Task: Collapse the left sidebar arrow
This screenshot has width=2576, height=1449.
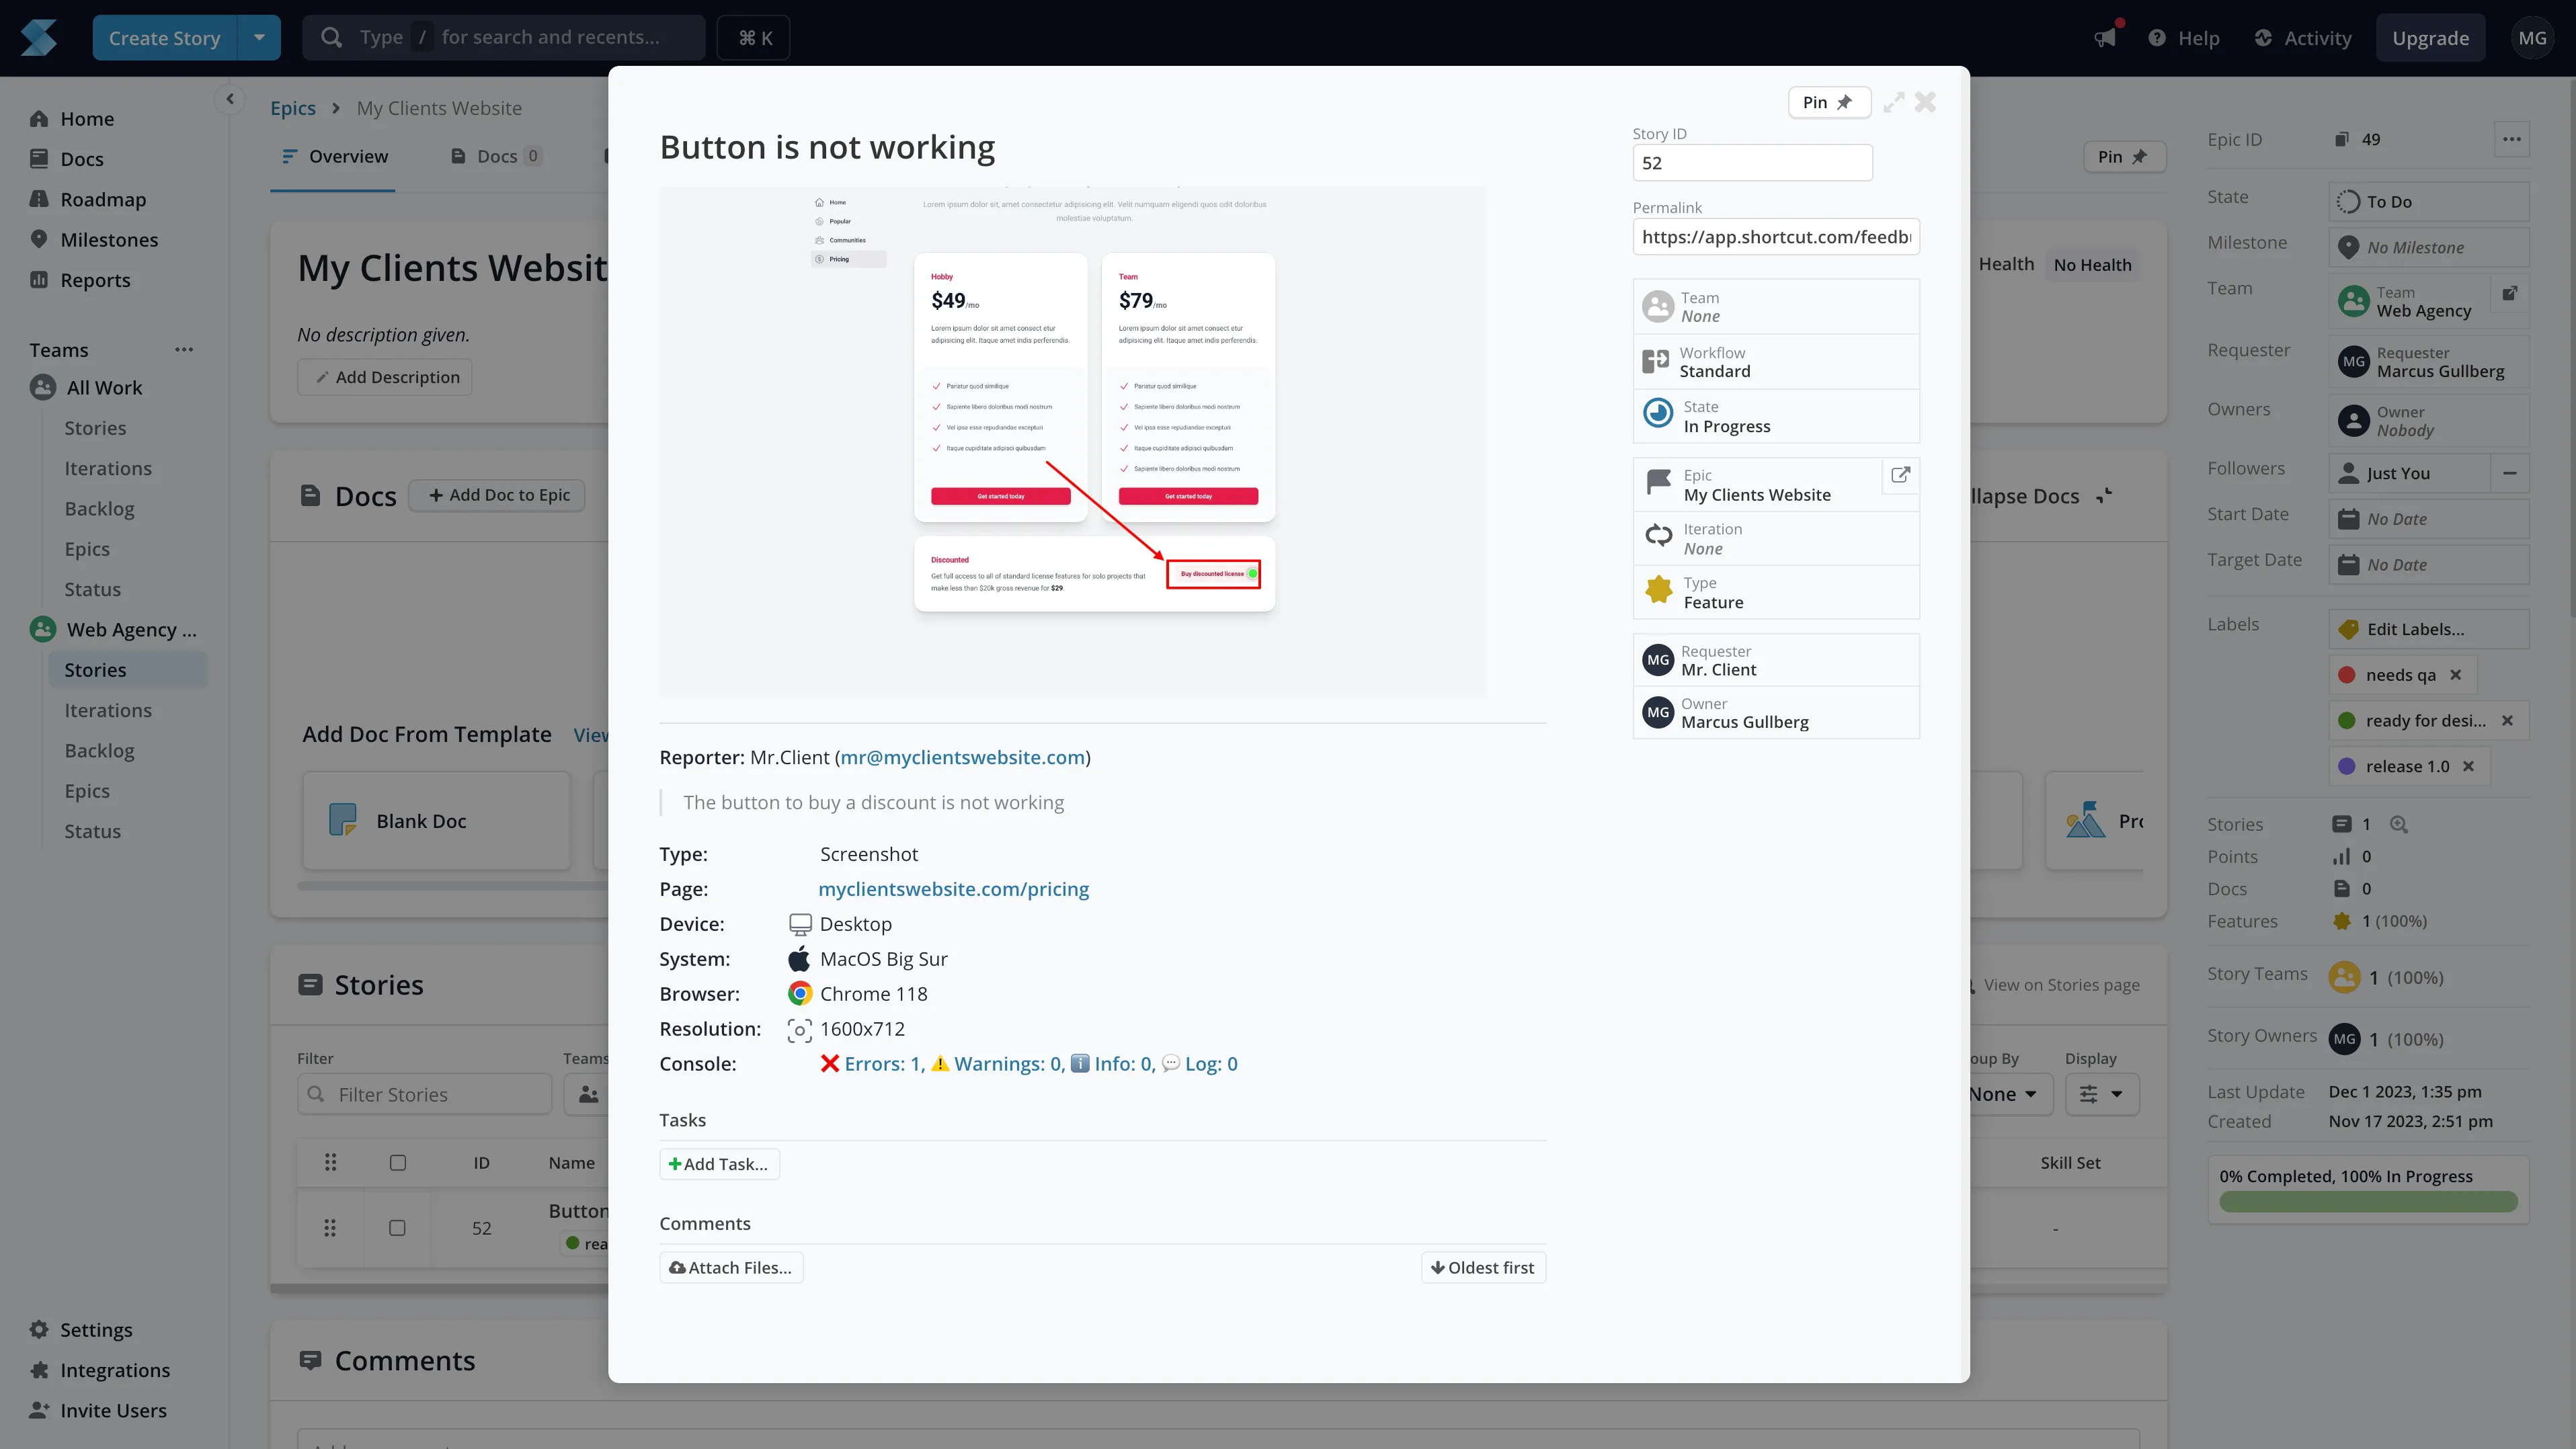Action: [x=230, y=99]
